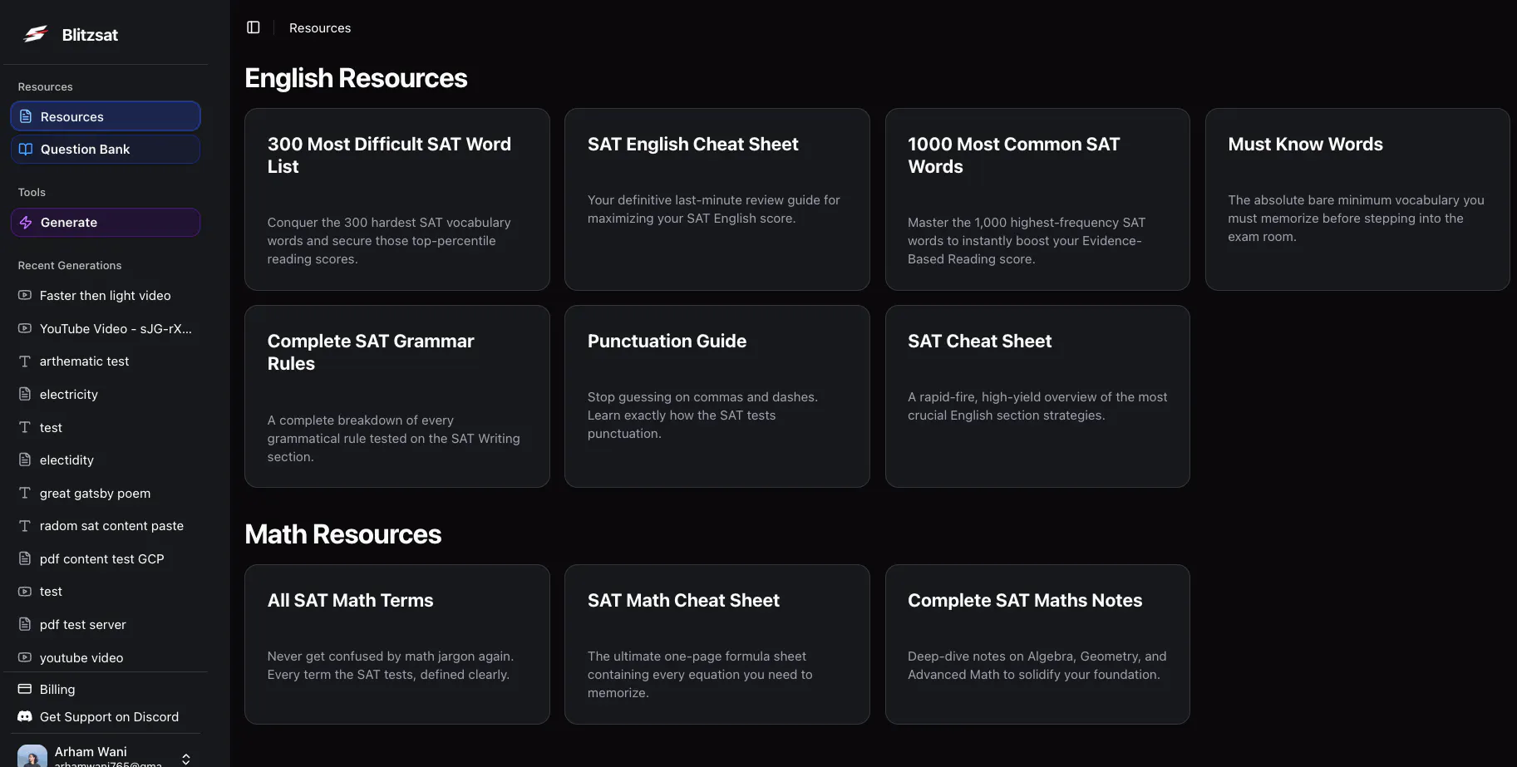This screenshot has height=767, width=1517.
Task: Open SAT Math Cheat Sheet card
Action: pyautogui.click(x=717, y=644)
